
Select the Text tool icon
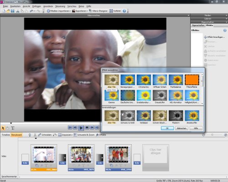tap(13, 128)
